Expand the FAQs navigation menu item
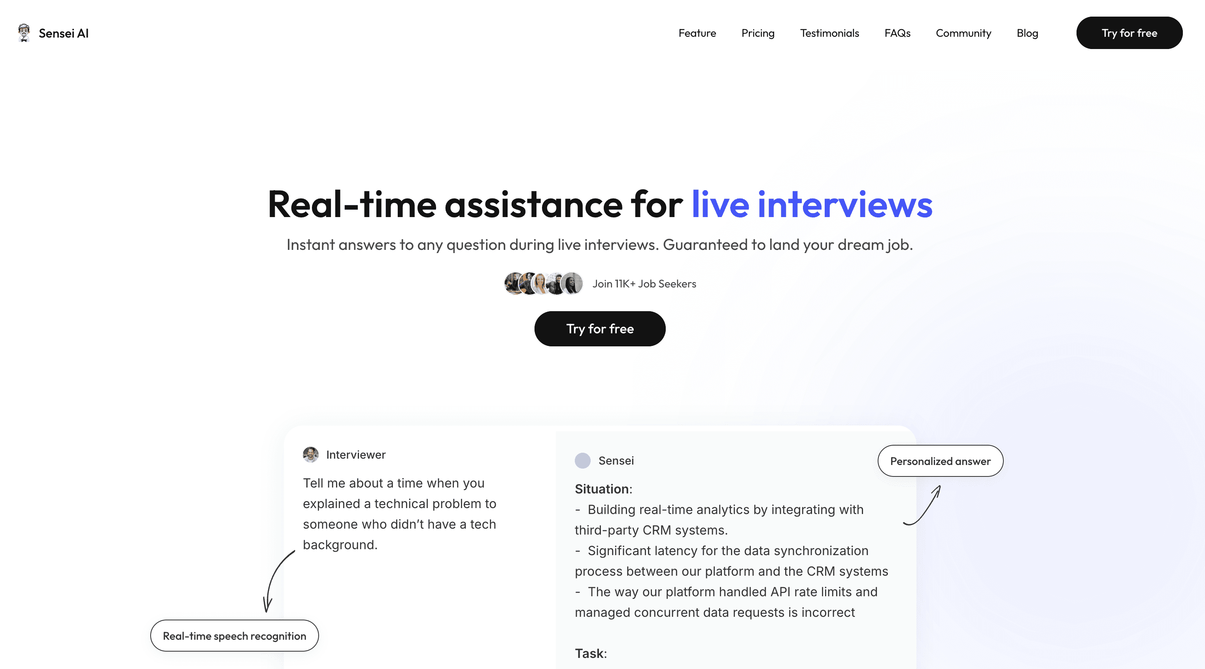Screen dimensions: 1205x669 click(897, 32)
